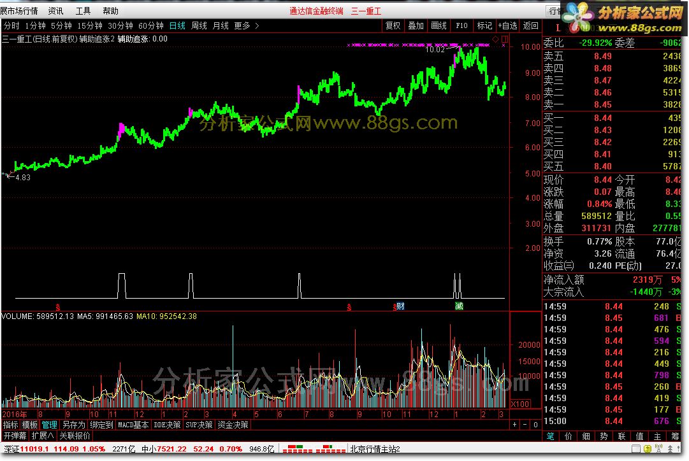Click the red S marker near the September date
689x461 pixels.
[349, 308]
